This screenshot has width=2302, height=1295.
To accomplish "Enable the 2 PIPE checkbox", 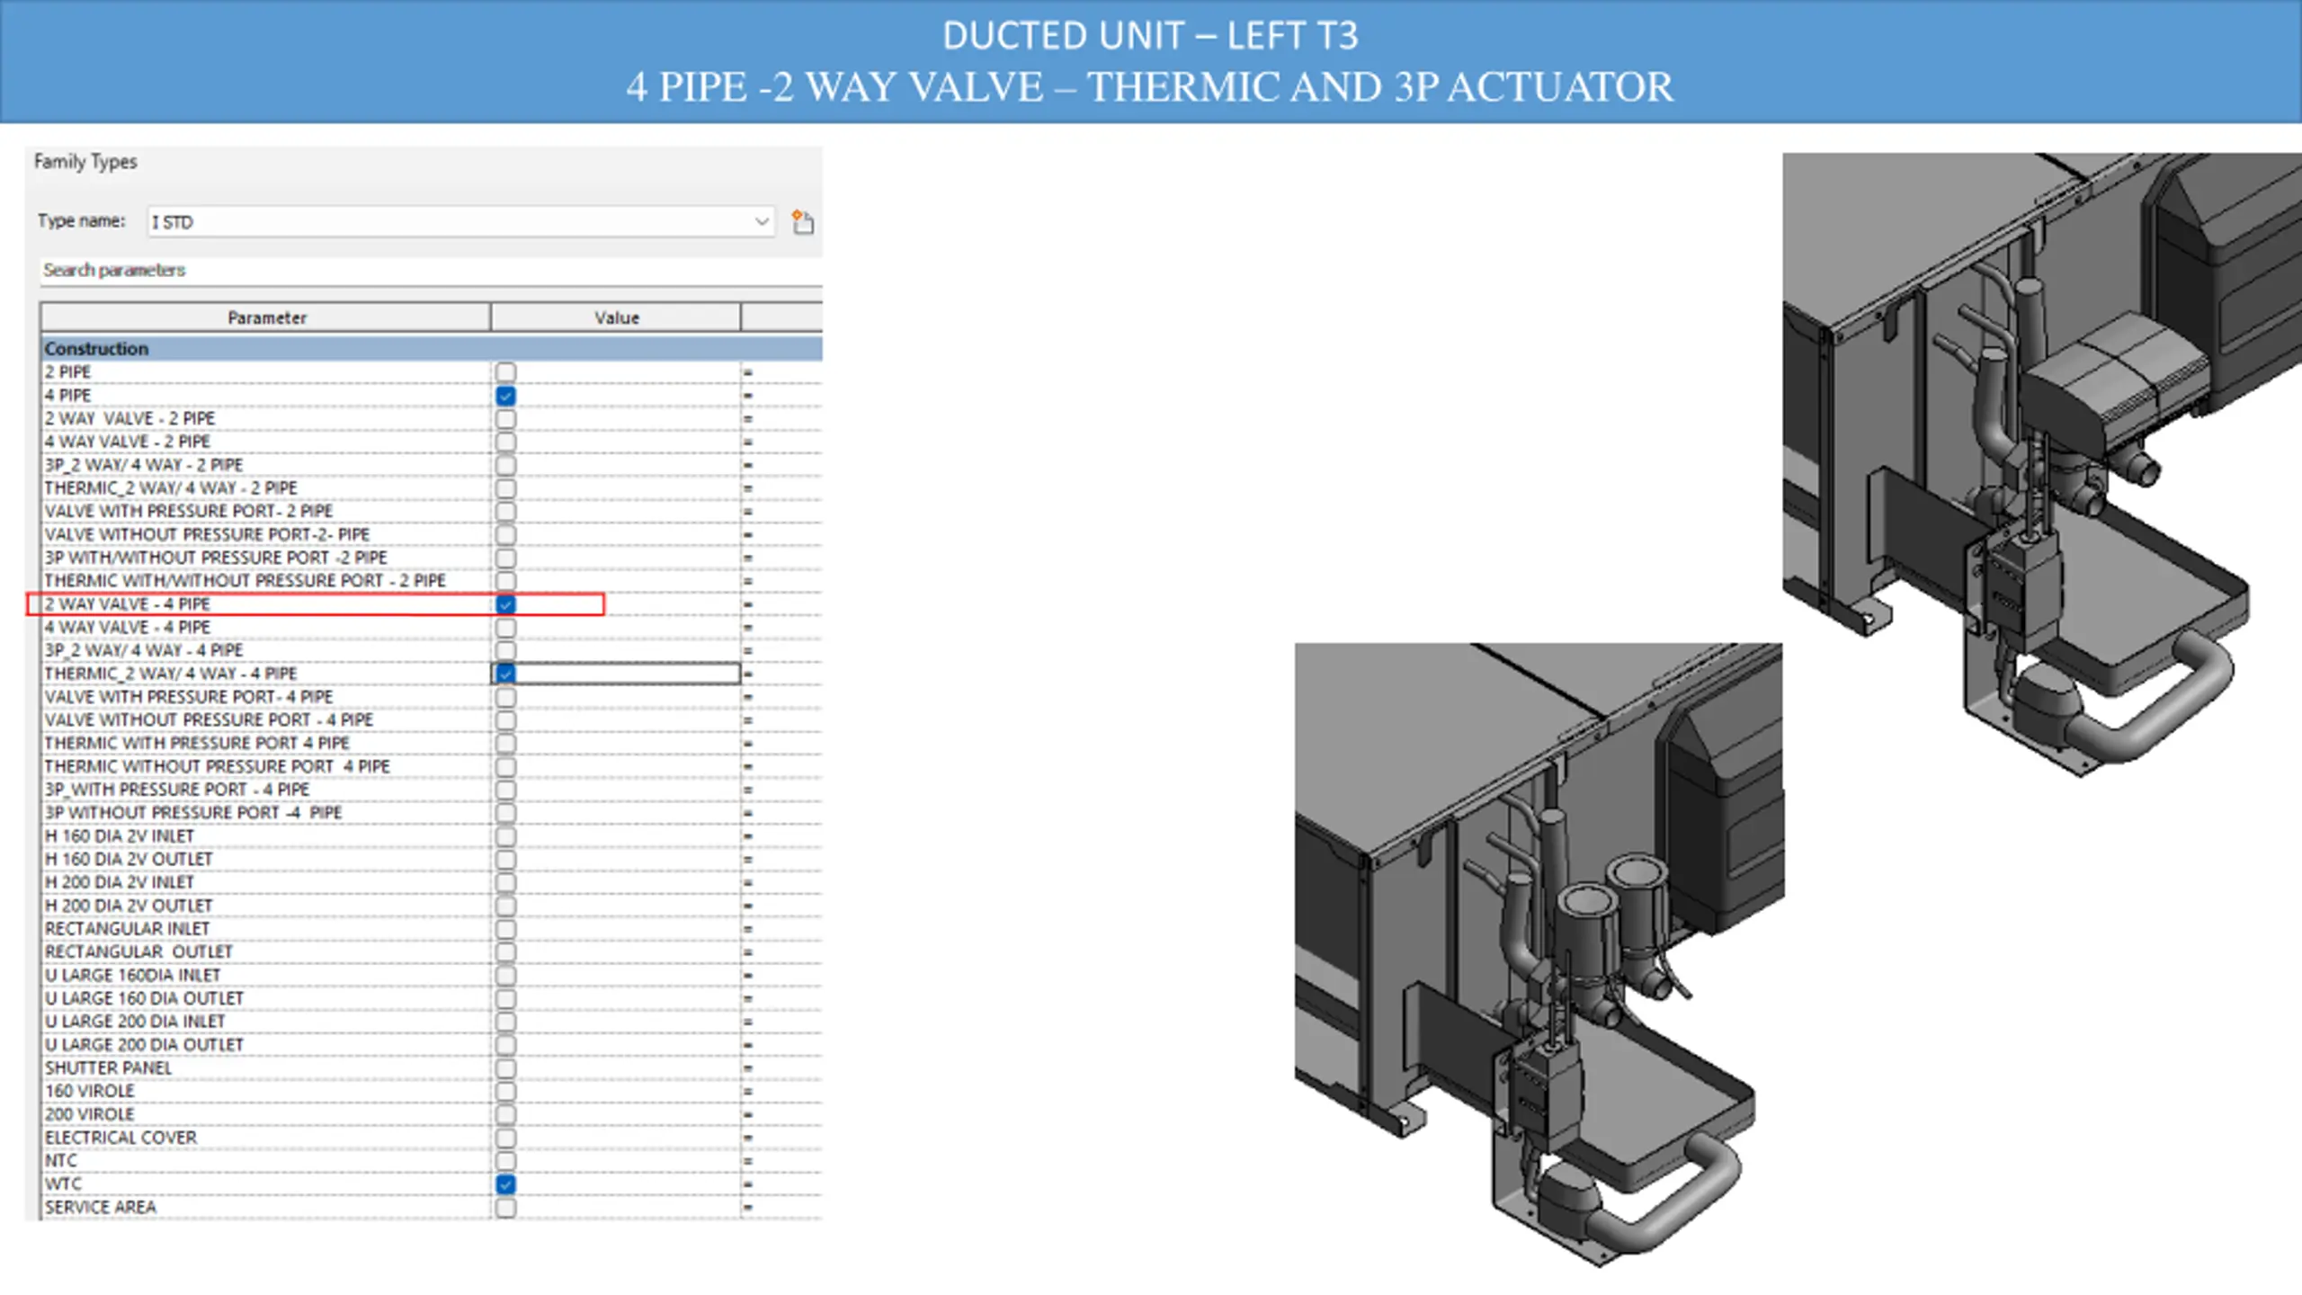I will coord(506,372).
